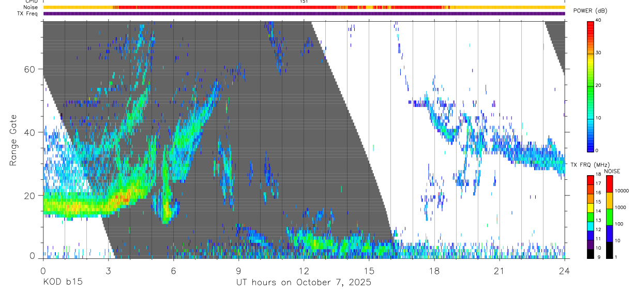Click the Noise time-series strip
The height and width of the screenshot is (293, 635).
point(304,7)
